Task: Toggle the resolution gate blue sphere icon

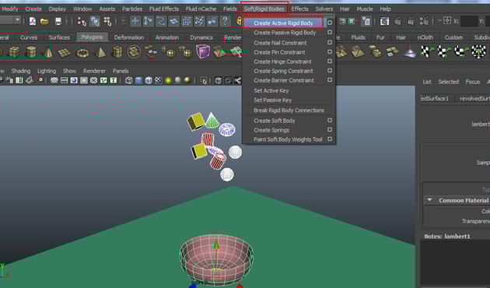Action: point(74,81)
